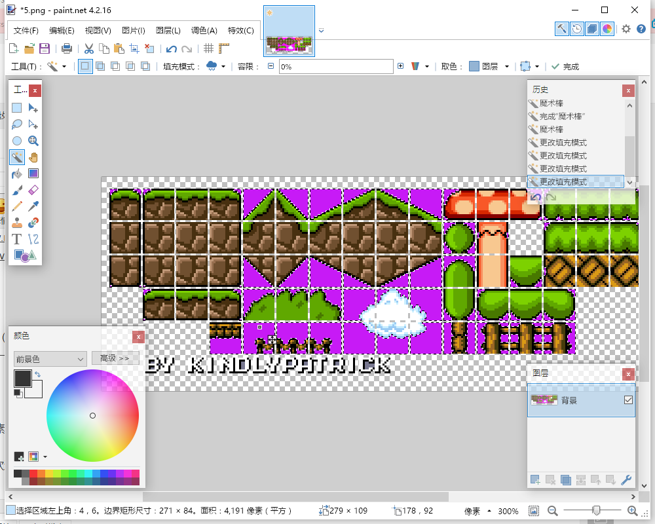Viewport: 655px width, 524px height.
Task: Select the Gradient tool
Action: pos(33,174)
